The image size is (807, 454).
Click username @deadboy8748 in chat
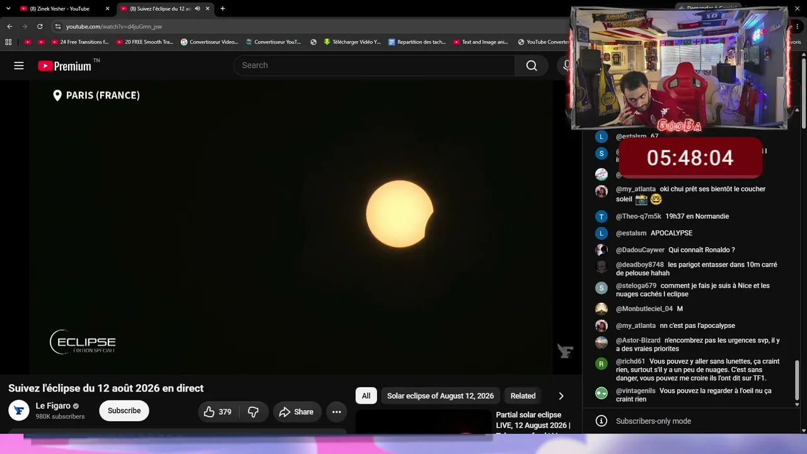pos(640,265)
